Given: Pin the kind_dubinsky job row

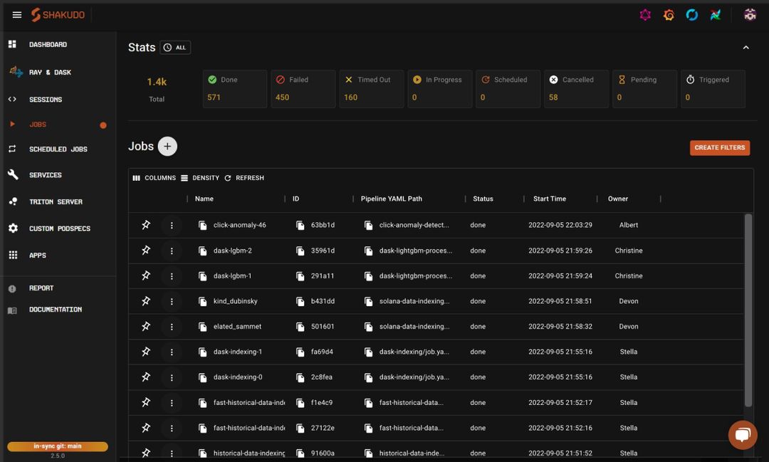Looking at the screenshot, I should (x=146, y=300).
